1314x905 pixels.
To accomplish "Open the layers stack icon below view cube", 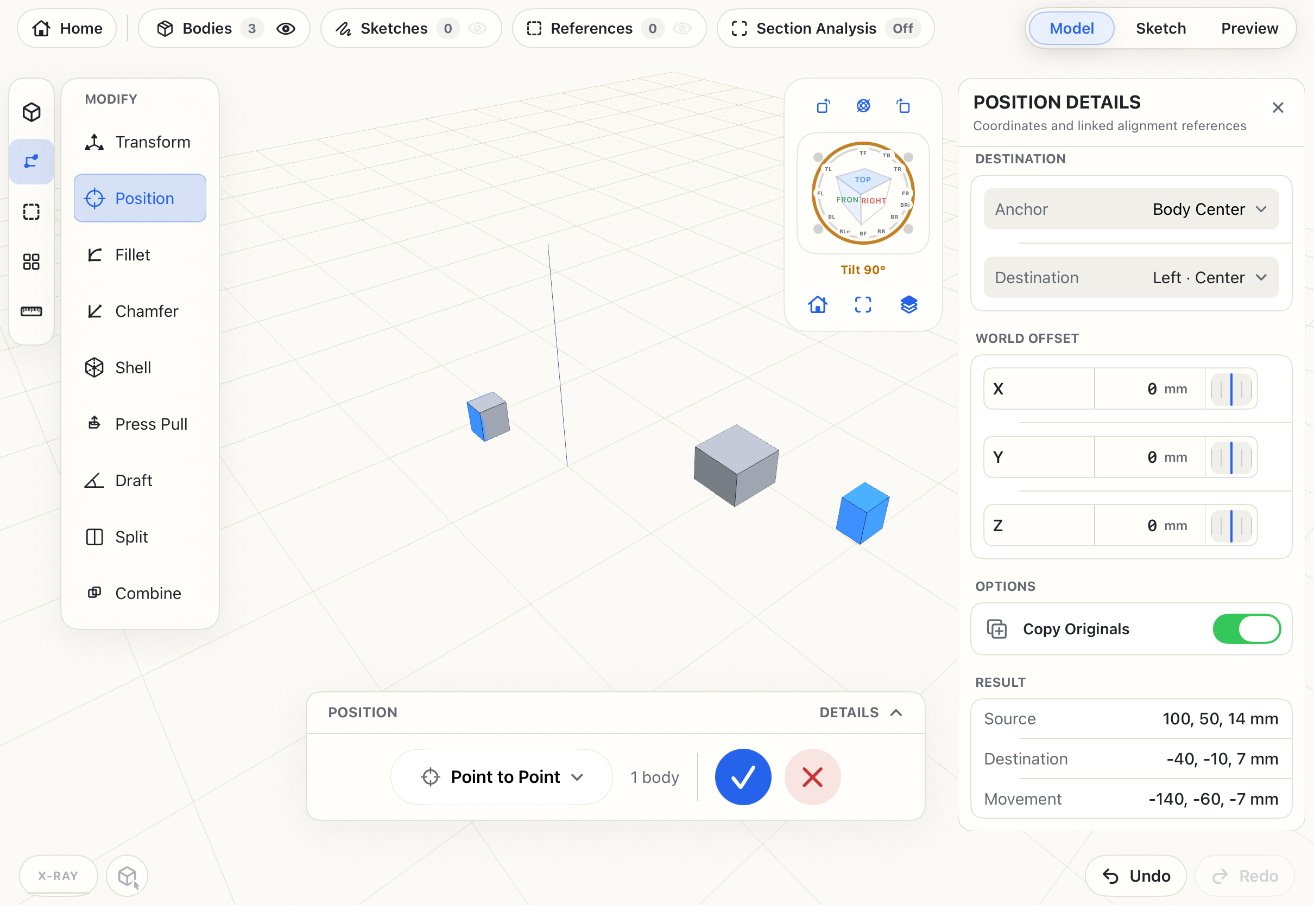I will click(909, 304).
